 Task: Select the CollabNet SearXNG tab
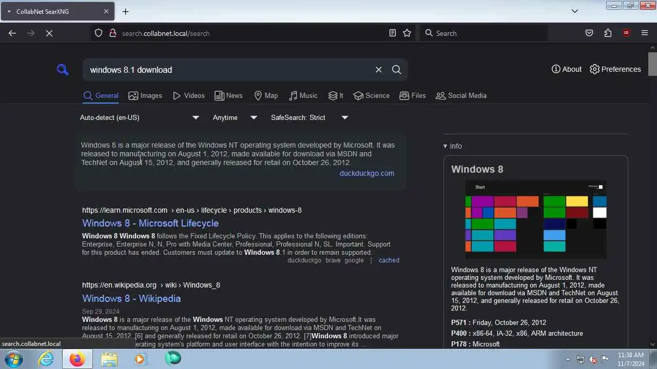coord(56,11)
